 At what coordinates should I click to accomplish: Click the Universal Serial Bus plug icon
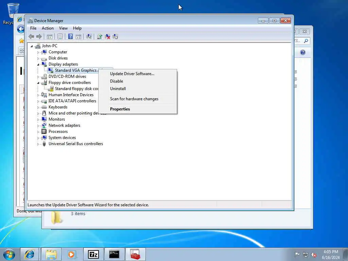(44, 144)
